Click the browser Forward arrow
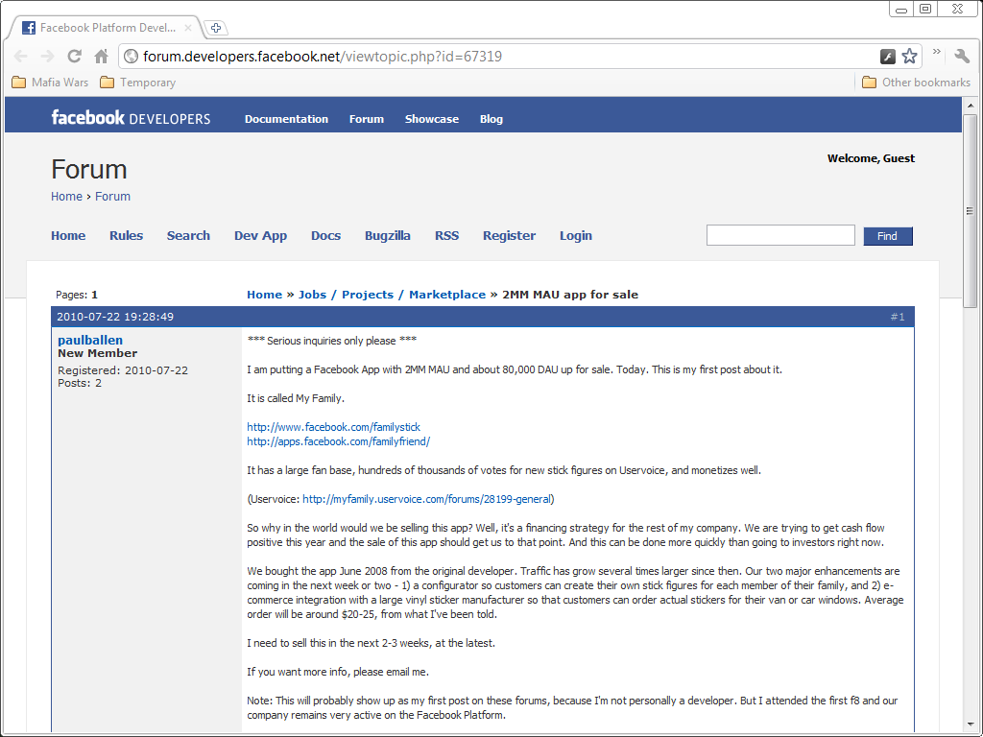Viewport: 983px width, 737px height. pyautogui.click(x=48, y=57)
